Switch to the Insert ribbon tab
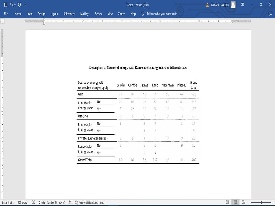The width and height of the screenshot is (275, 206). (x=30, y=14)
